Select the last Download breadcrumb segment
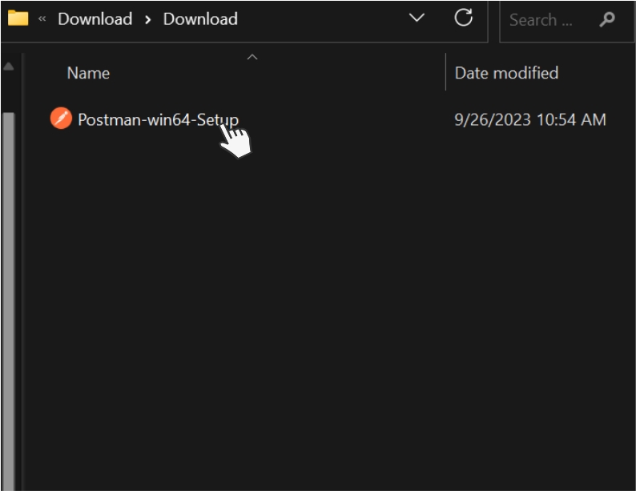Viewport: 636px width, 491px height. (x=200, y=19)
